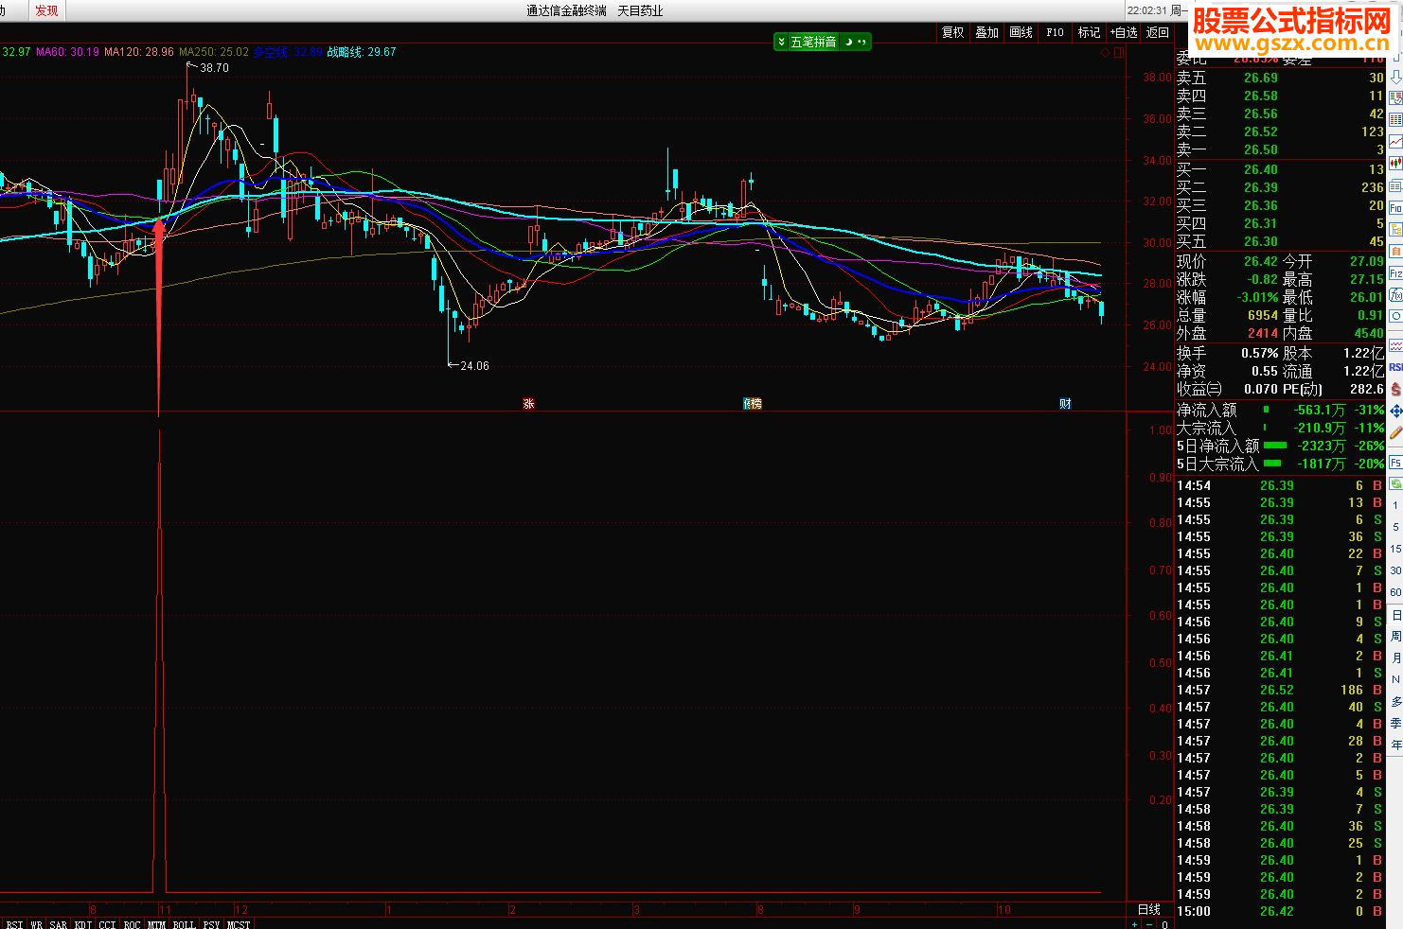Screen dimensions: 1403x929
Task: Click the 涨 event marker on chart
Action: coord(528,403)
